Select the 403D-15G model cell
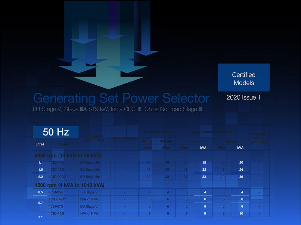301x225 pixels. point(56,170)
